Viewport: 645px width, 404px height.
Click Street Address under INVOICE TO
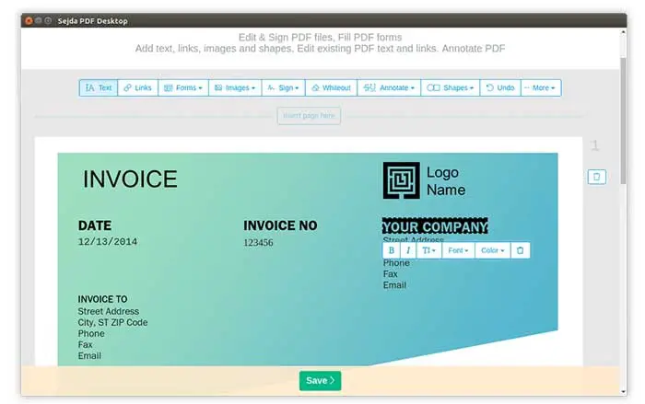pyautogui.click(x=109, y=312)
